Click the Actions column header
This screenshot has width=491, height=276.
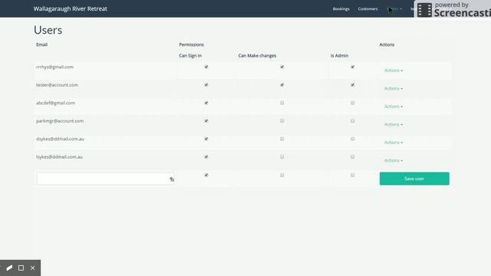pyautogui.click(x=387, y=44)
